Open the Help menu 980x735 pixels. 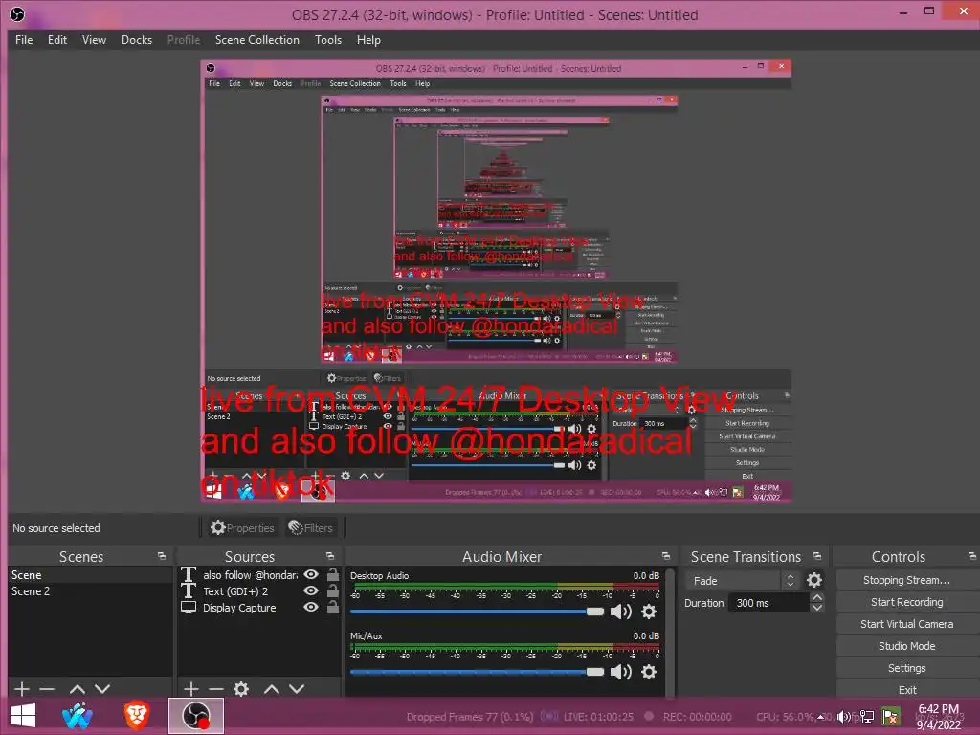[368, 40]
